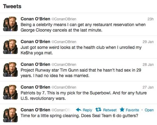Click the Retweet text link
Viewport: 157px width, 125px height.
pyautogui.click(x=110, y=110)
